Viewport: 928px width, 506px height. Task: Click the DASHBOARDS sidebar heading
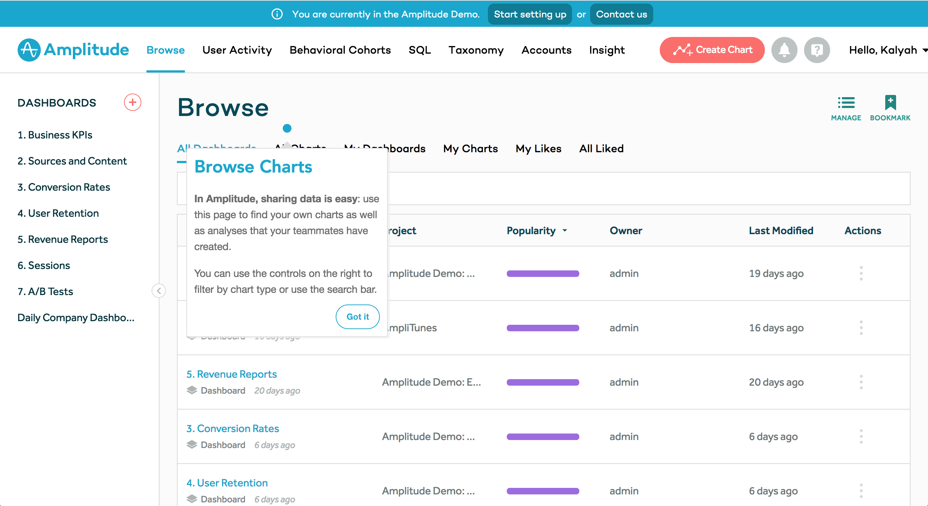click(57, 103)
